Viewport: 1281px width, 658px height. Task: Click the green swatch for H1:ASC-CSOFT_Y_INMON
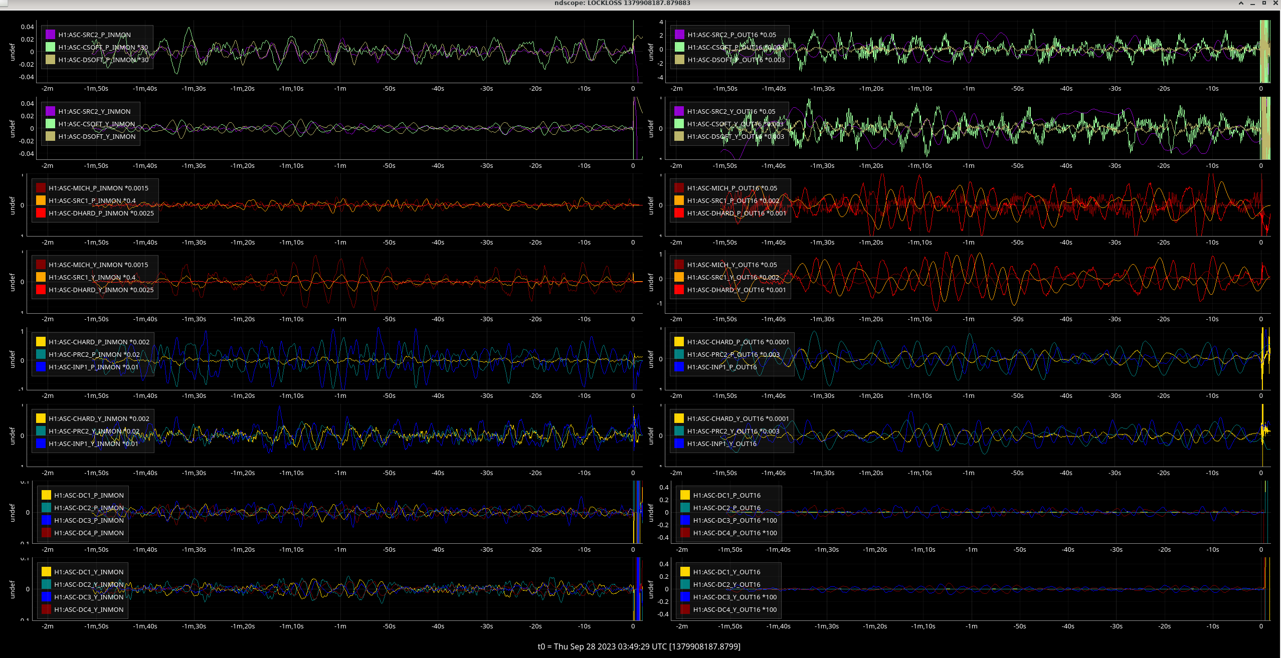50,124
